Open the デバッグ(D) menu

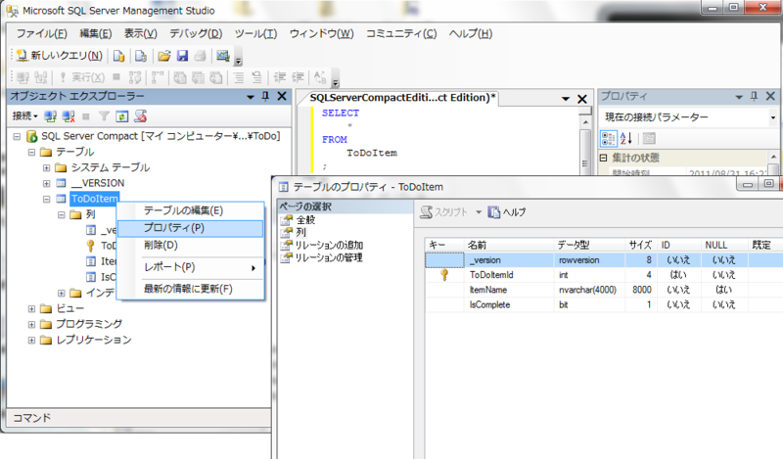[195, 34]
